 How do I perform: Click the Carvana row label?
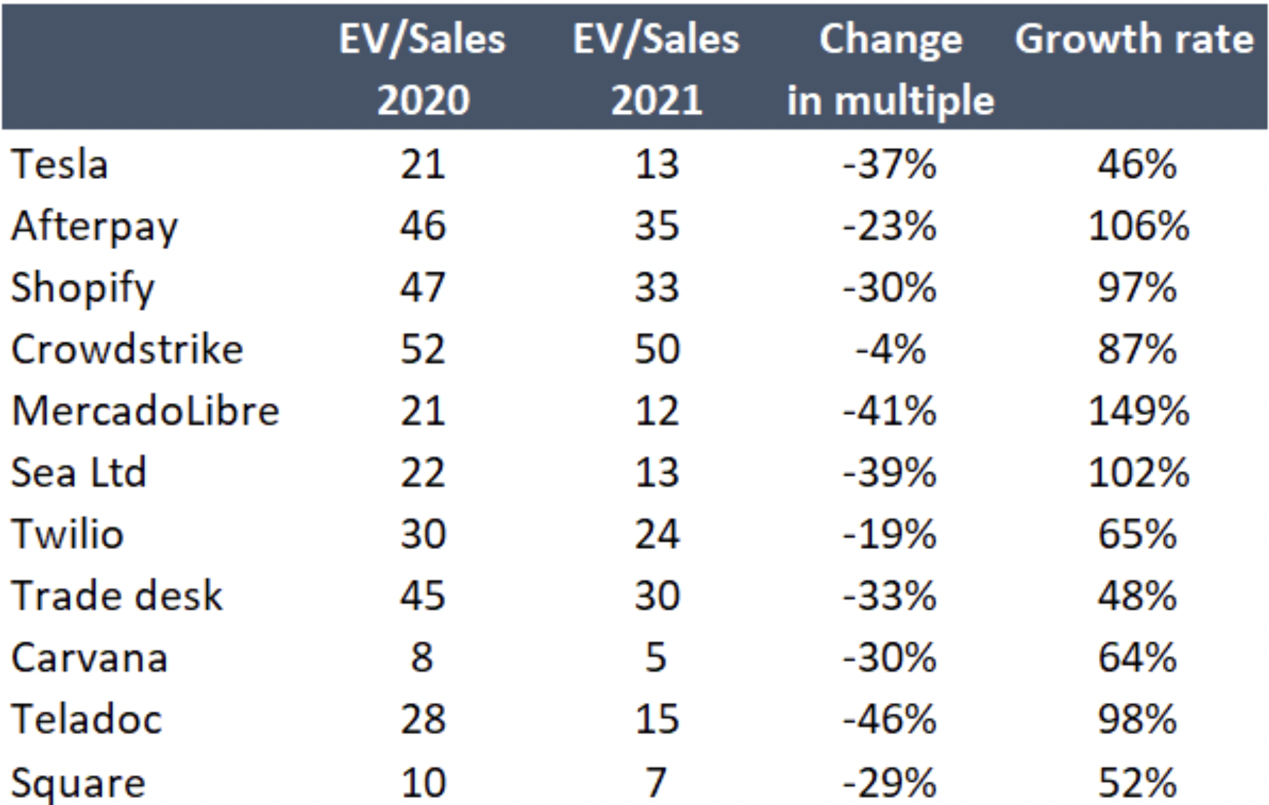pyautogui.click(x=90, y=658)
